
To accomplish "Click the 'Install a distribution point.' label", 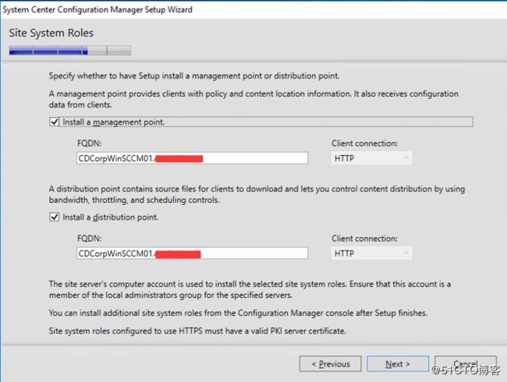I will tap(110, 217).
